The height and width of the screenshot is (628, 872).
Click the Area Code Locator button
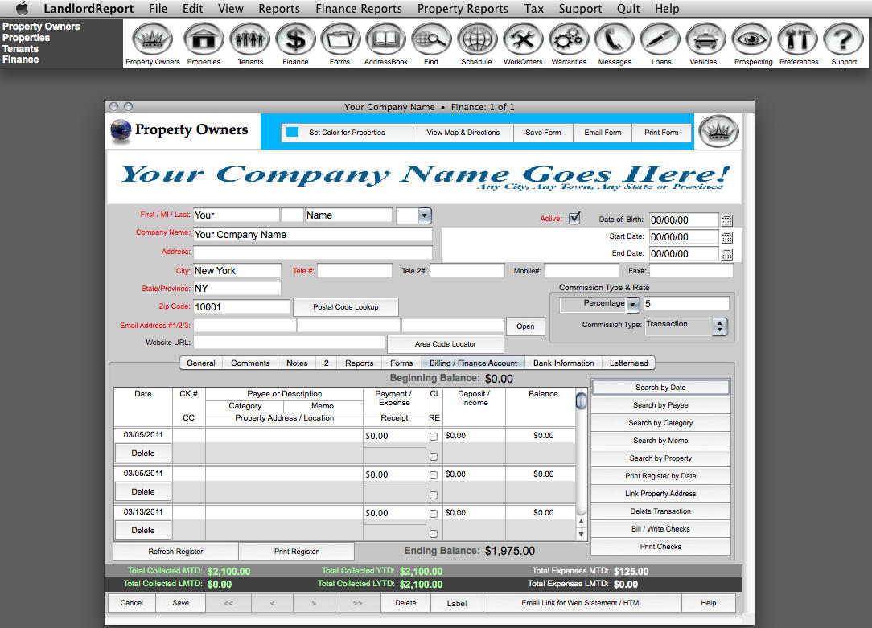click(x=446, y=344)
